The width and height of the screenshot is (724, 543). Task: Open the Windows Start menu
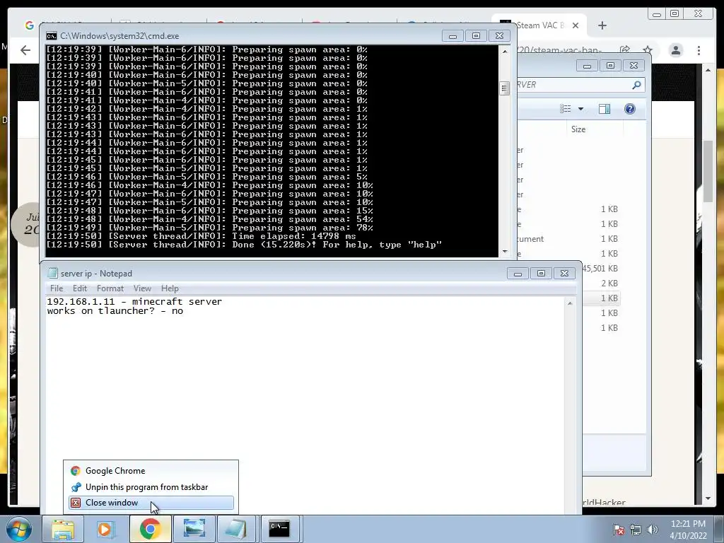point(19,529)
